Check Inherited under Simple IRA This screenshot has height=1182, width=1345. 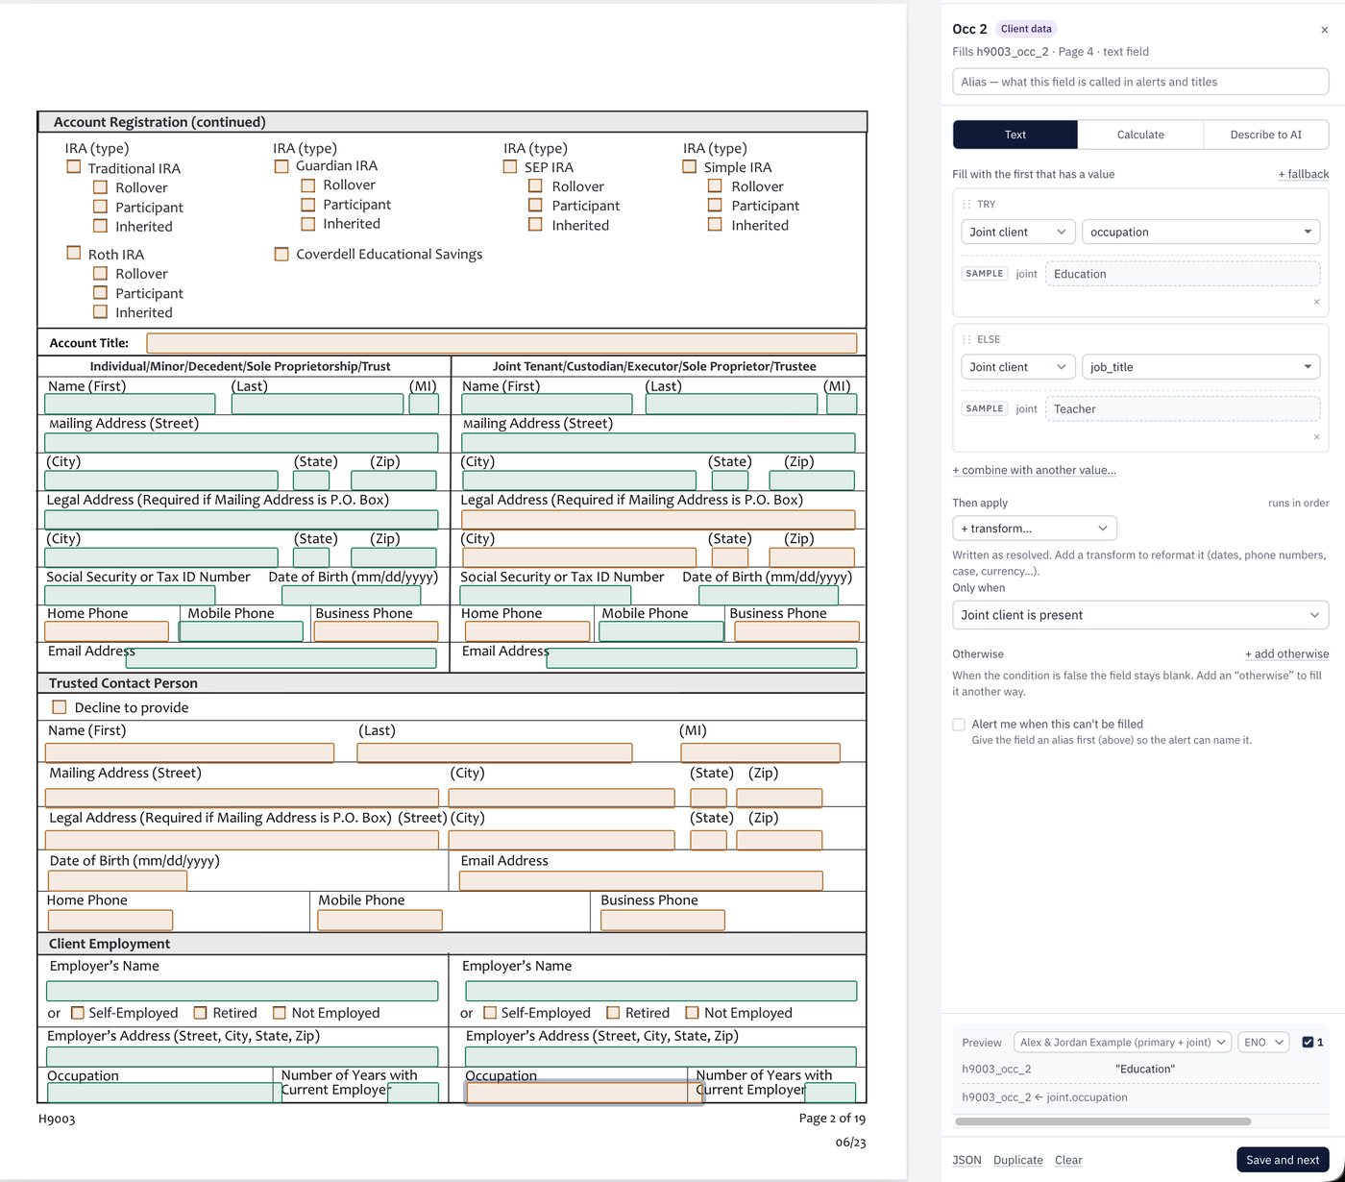pyautogui.click(x=715, y=225)
